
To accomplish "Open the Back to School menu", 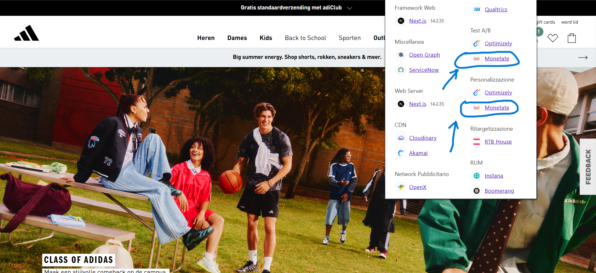I will click(x=306, y=38).
